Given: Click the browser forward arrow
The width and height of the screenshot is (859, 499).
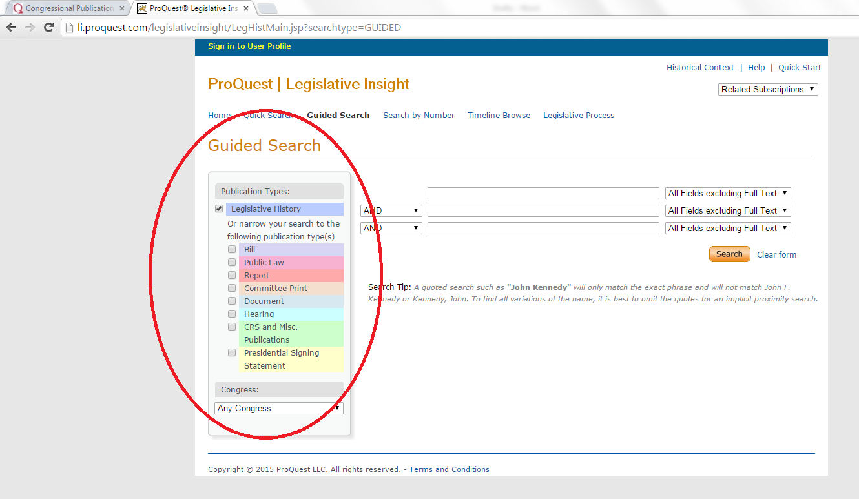Looking at the screenshot, I should pos(30,28).
